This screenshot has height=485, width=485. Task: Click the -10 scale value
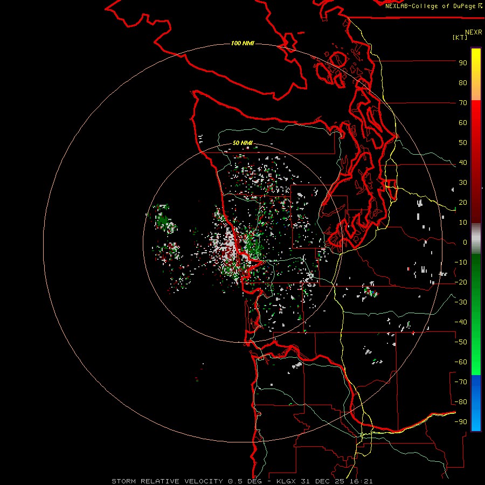tap(461, 262)
